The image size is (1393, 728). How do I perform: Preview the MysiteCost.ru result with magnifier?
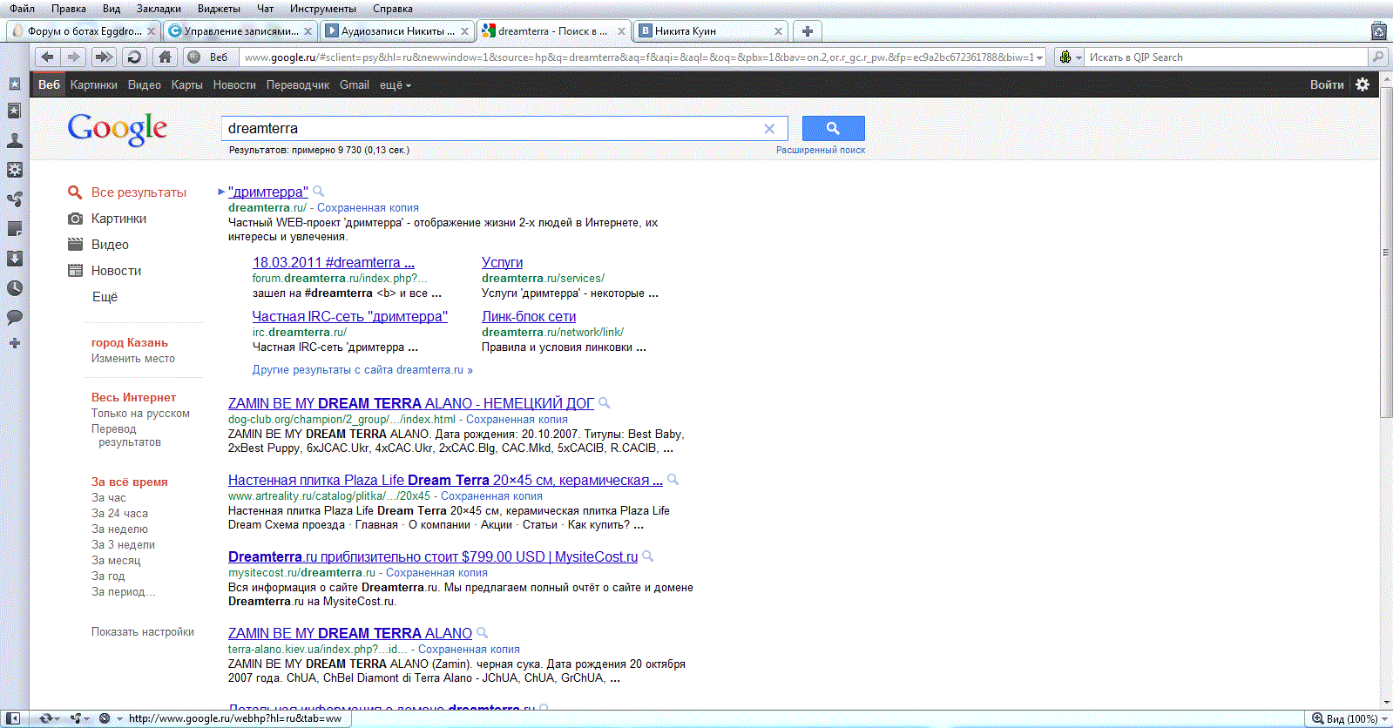[648, 556]
